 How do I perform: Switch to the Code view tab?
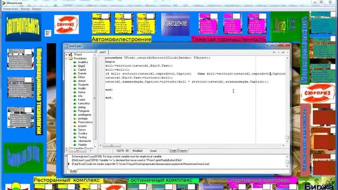(x=173, y=151)
